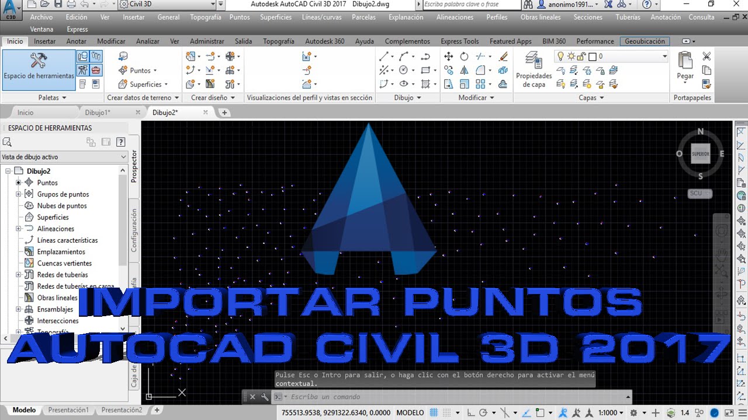Select the Rectangle drawing tool
The image size is (748, 420).
tap(425, 70)
